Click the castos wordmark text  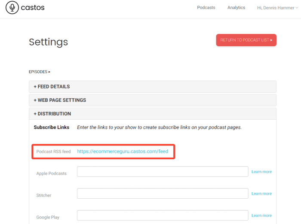click(33, 8)
